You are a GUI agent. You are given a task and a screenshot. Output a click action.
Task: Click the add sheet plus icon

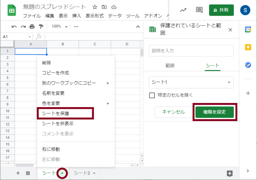click(18, 173)
